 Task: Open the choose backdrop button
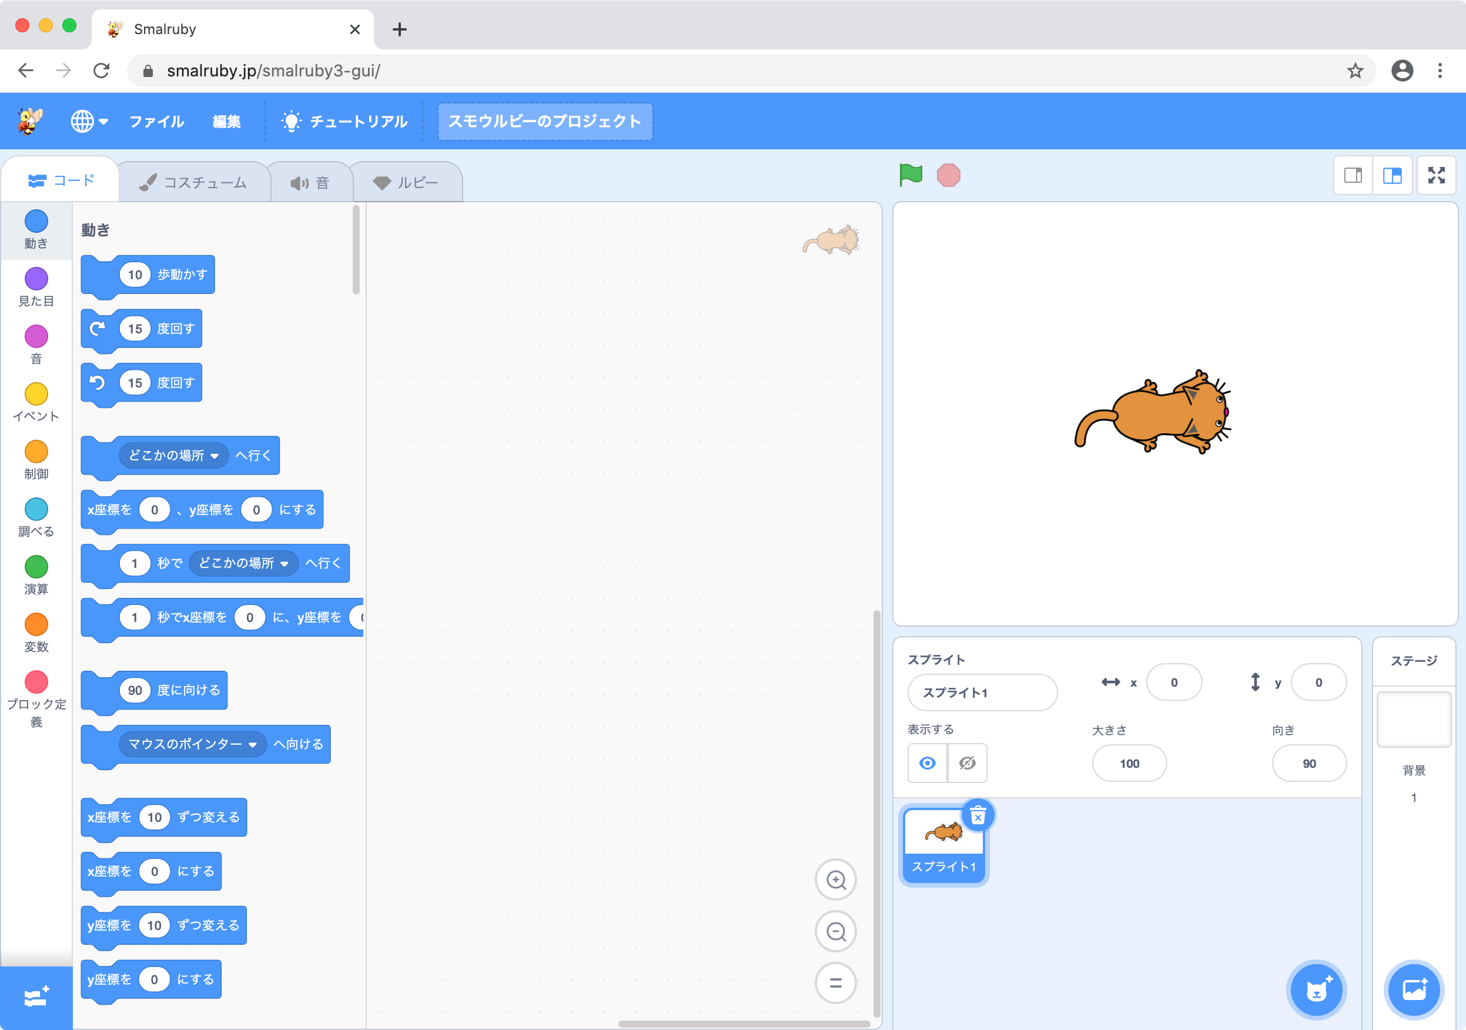(x=1414, y=990)
